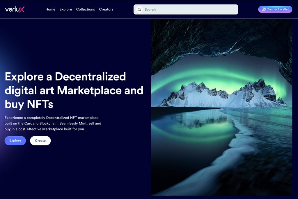Click the Cardano Blockchain description paragraph
The width and height of the screenshot is (298, 199).
click(52, 123)
